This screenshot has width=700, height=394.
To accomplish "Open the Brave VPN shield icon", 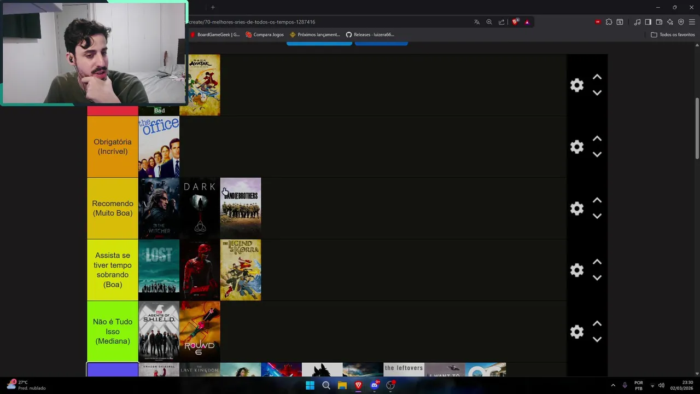I will click(681, 22).
